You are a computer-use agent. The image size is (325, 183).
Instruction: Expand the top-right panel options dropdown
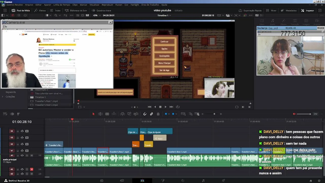tap(319, 10)
